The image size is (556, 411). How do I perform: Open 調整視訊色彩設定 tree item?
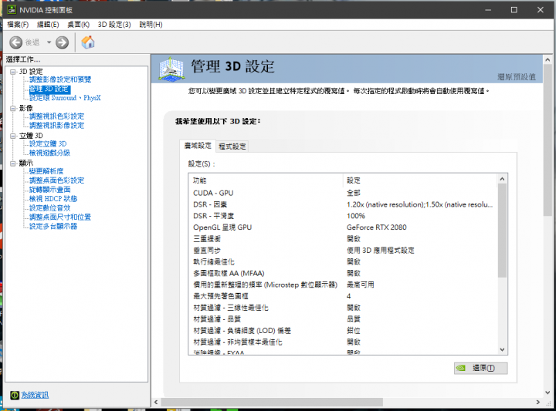[x=56, y=116]
